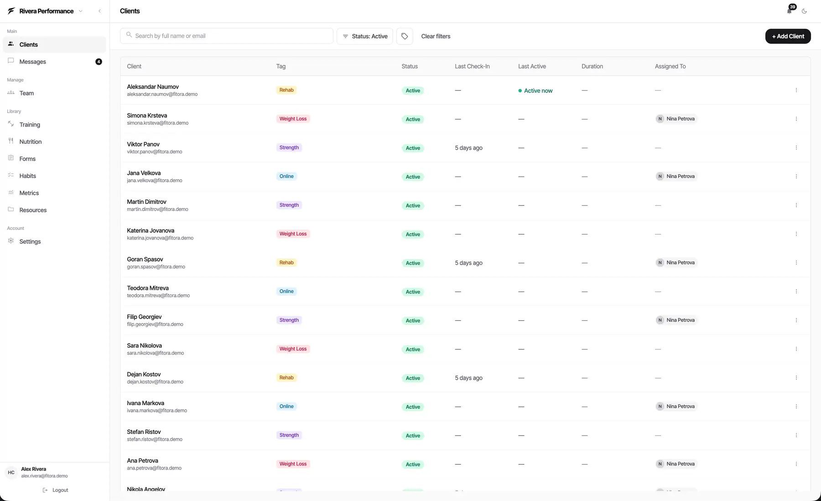
Task: Click the Online tag on Teodora Mitreva's row
Action: [x=286, y=291]
